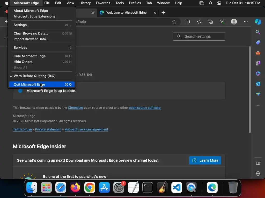Screen dimensions: 265x198
Task: Open a new tab with plus button
Action: click(164, 13)
